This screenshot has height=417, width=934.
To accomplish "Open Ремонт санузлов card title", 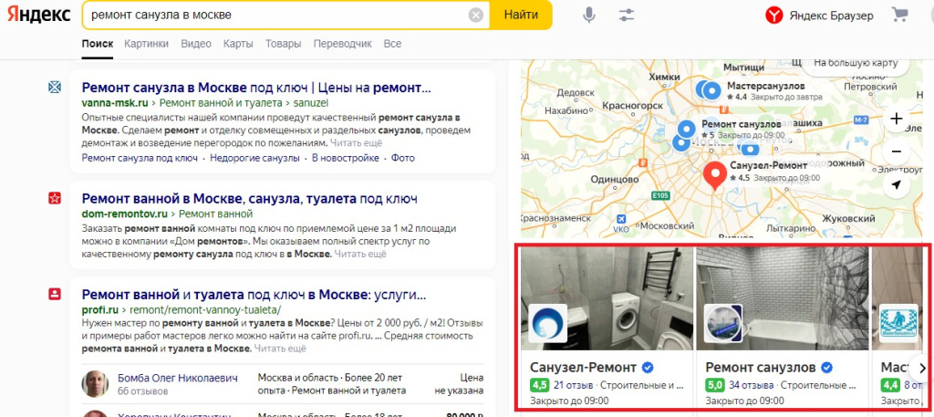I will tap(760, 367).
